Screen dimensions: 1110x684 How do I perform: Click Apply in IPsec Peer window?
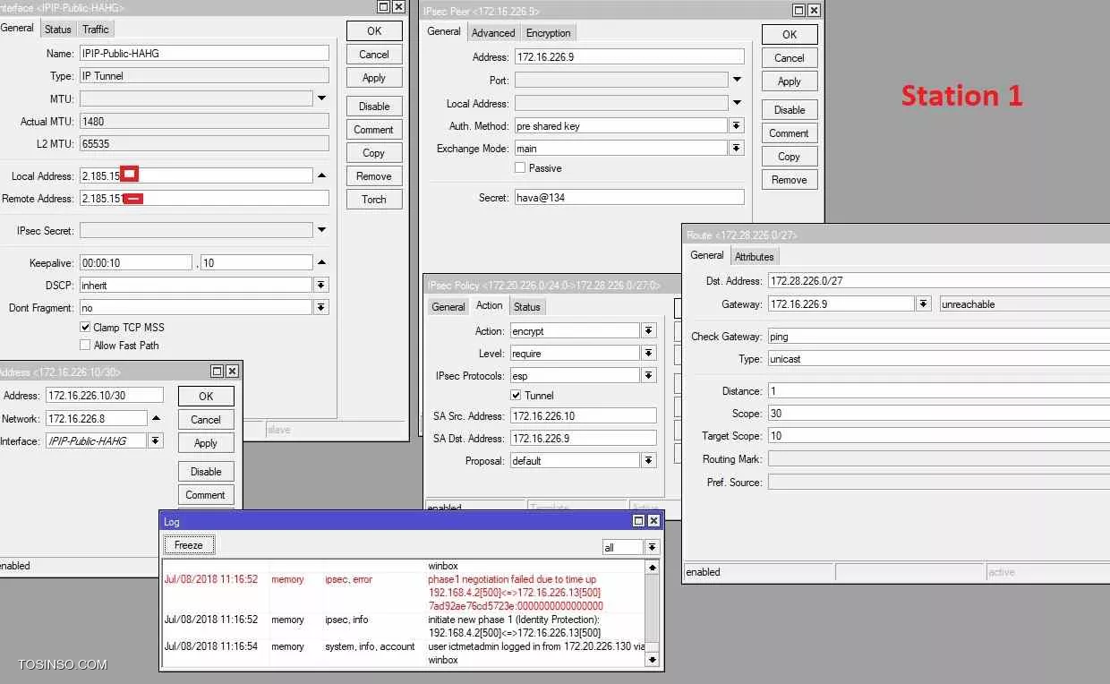click(790, 81)
